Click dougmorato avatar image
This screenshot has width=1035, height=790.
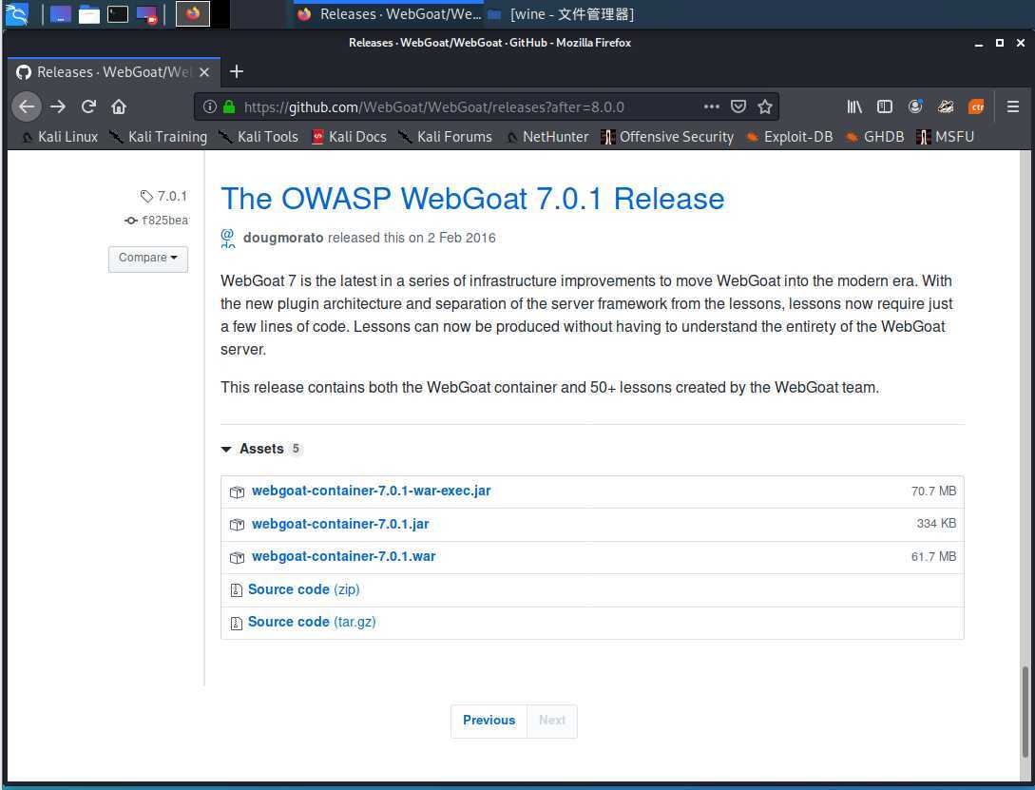coord(227,238)
